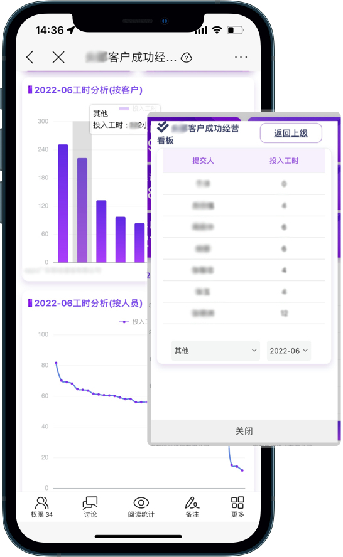Click 提交人 column header

[203, 161]
